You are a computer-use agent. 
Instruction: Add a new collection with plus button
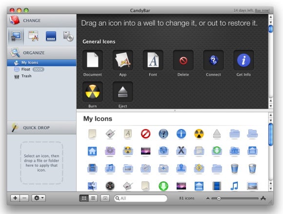pos(15,198)
